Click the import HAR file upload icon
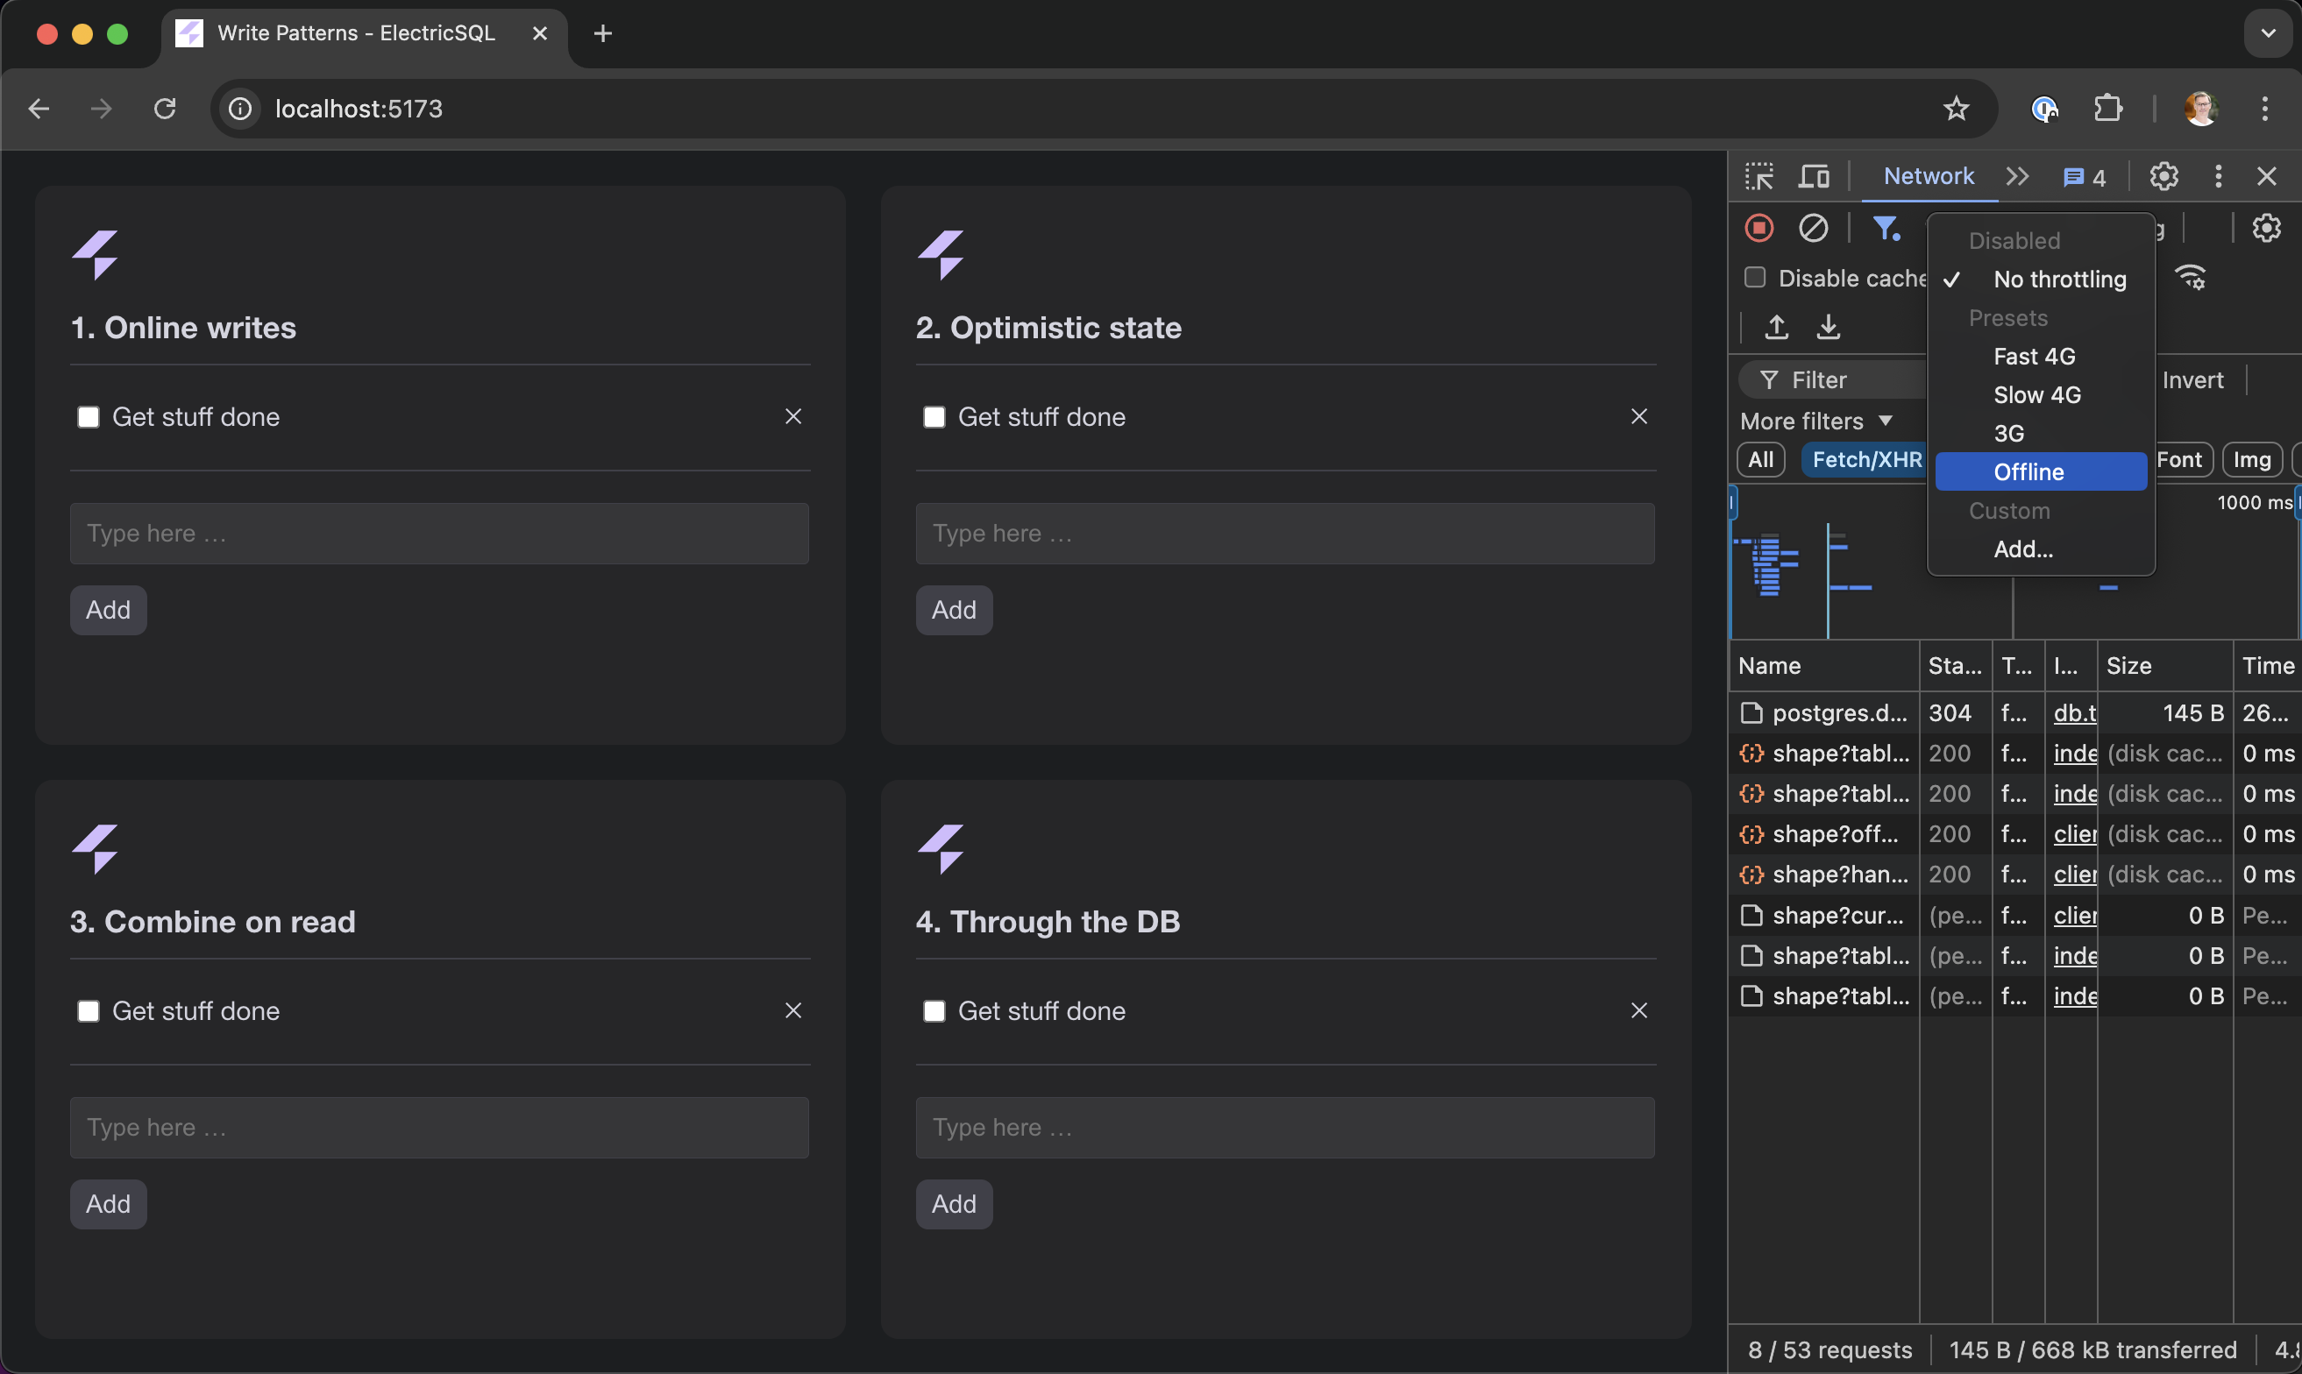Screen dimensions: 2302x1374 1775,327
